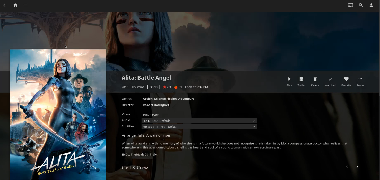
Task: Click the 1080P H264 video info
Action: tap(151, 115)
